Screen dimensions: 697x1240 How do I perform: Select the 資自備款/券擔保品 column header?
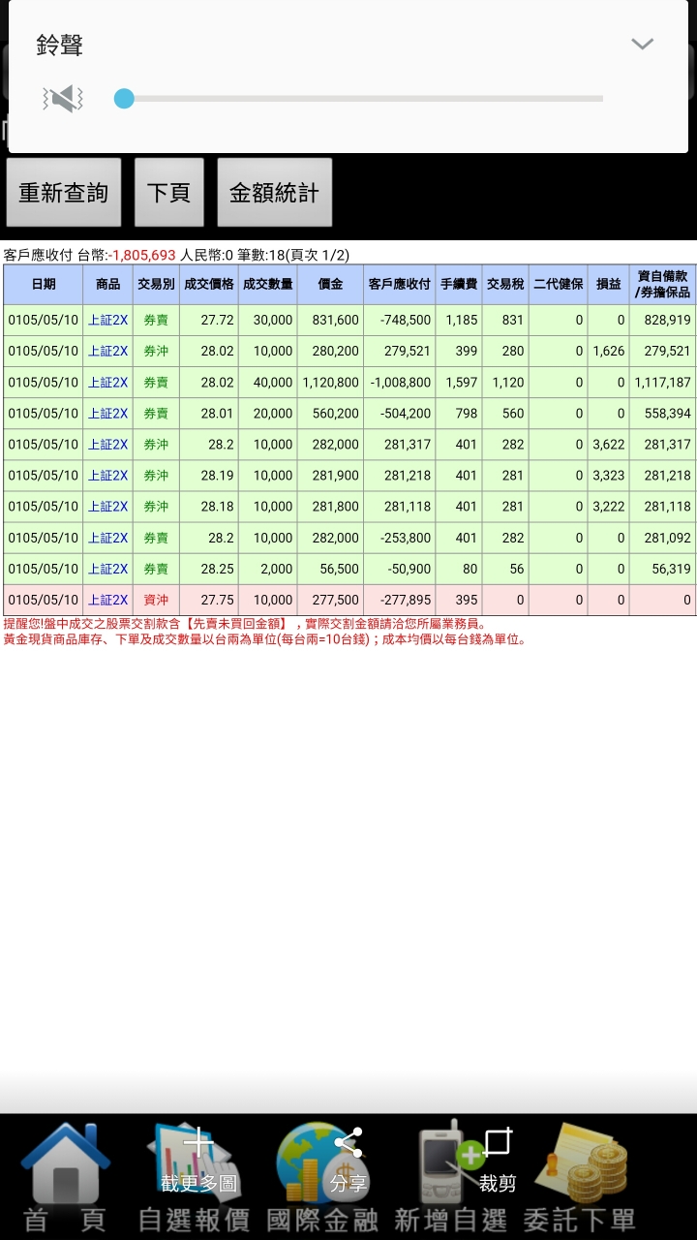[x=663, y=284]
